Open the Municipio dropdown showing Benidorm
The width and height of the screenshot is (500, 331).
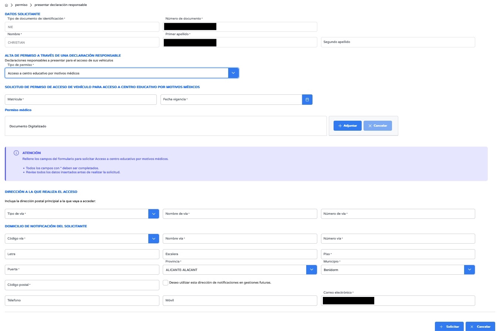469,270
